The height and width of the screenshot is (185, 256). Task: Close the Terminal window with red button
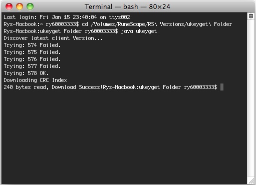[9, 6]
